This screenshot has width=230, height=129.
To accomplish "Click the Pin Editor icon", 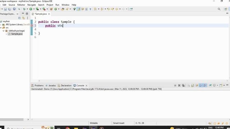I will 131,9.
